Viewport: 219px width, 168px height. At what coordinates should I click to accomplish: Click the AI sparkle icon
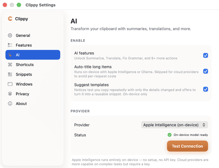pyautogui.click(x=10, y=55)
